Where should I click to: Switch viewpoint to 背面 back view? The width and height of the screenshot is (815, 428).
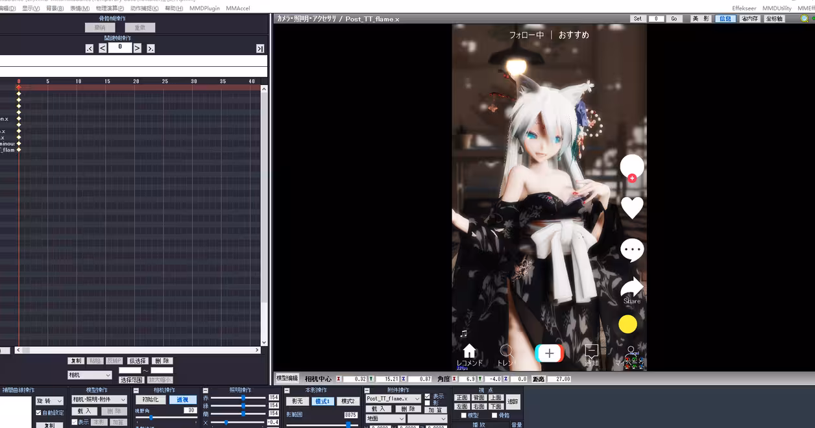point(479,398)
